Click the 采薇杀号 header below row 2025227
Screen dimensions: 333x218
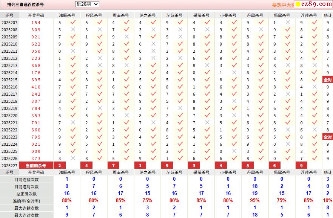[201, 172]
